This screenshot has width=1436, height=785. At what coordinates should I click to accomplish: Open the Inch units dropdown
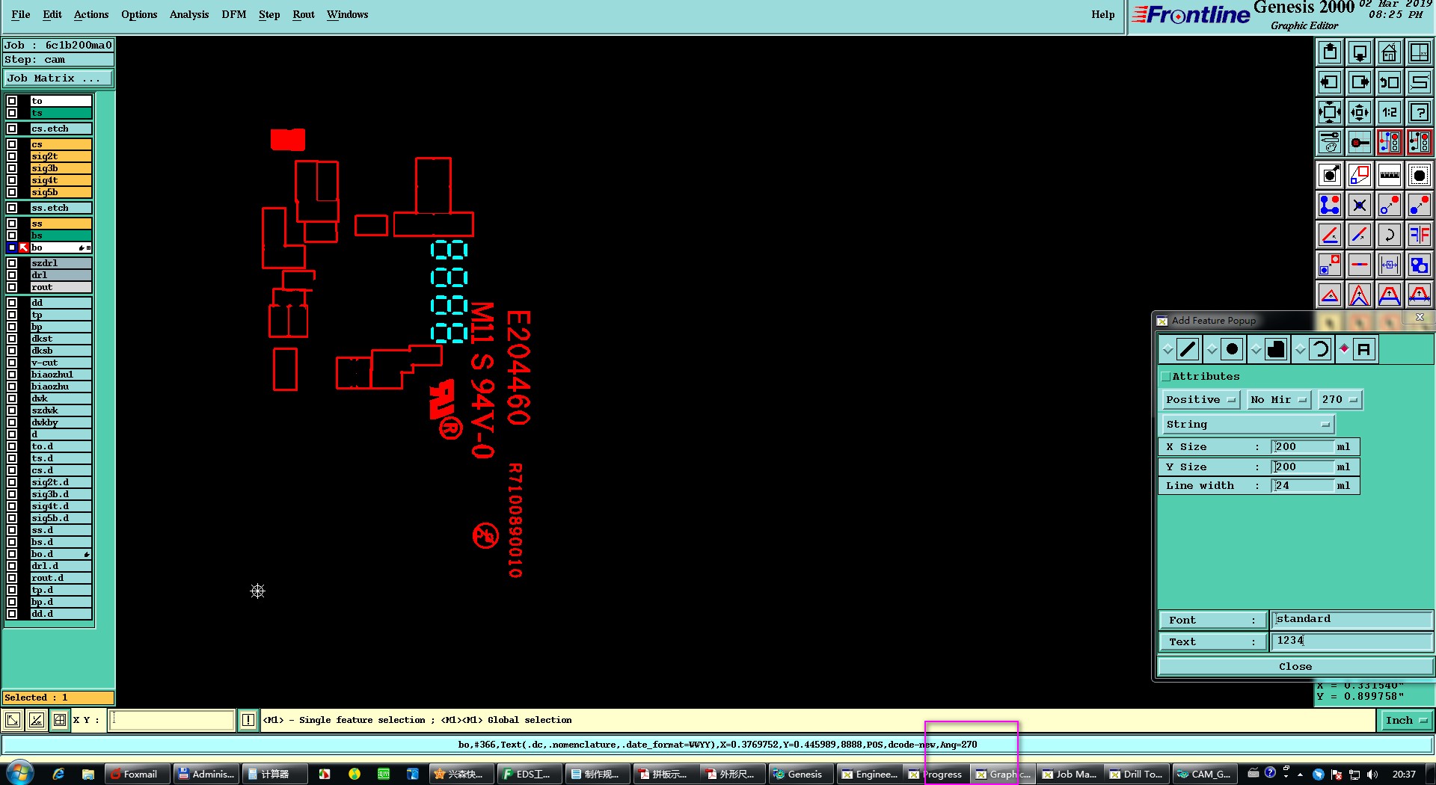click(x=1406, y=721)
